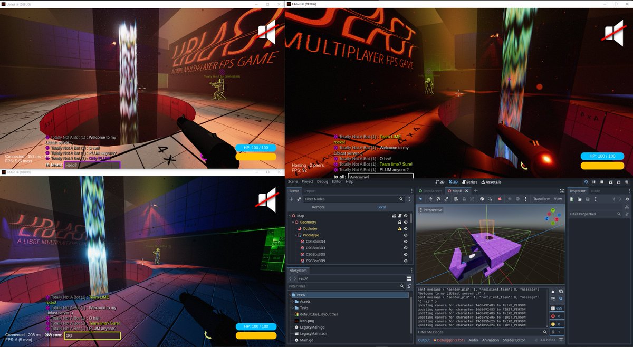Toggle preview sunlight icon in viewport toolbar
633x347 pixels.
coord(510,199)
